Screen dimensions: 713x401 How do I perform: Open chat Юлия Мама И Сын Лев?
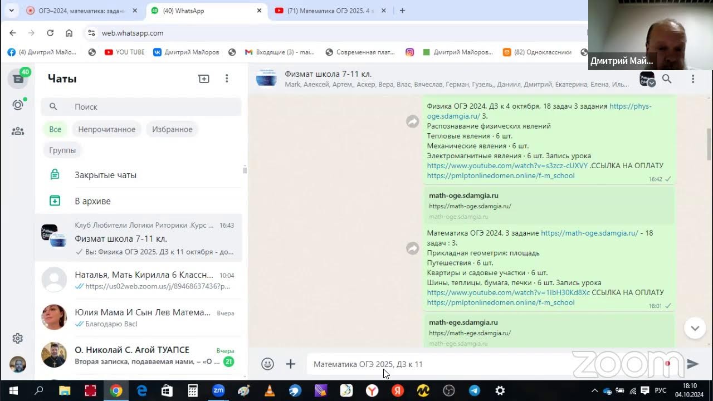[x=139, y=317]
